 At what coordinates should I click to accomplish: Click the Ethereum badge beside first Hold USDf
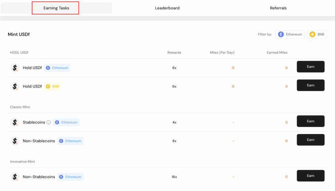point(57,68)
